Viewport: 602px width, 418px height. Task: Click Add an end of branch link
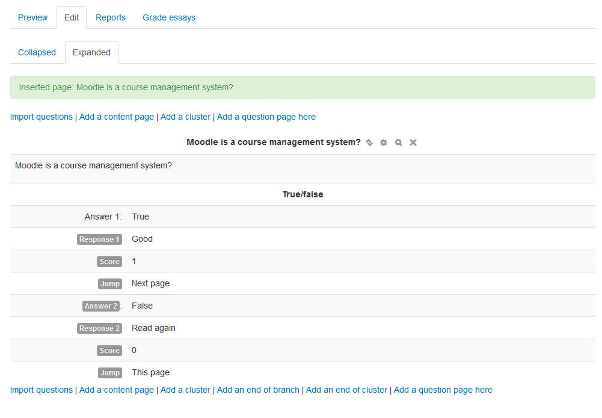tap(258, 390)
